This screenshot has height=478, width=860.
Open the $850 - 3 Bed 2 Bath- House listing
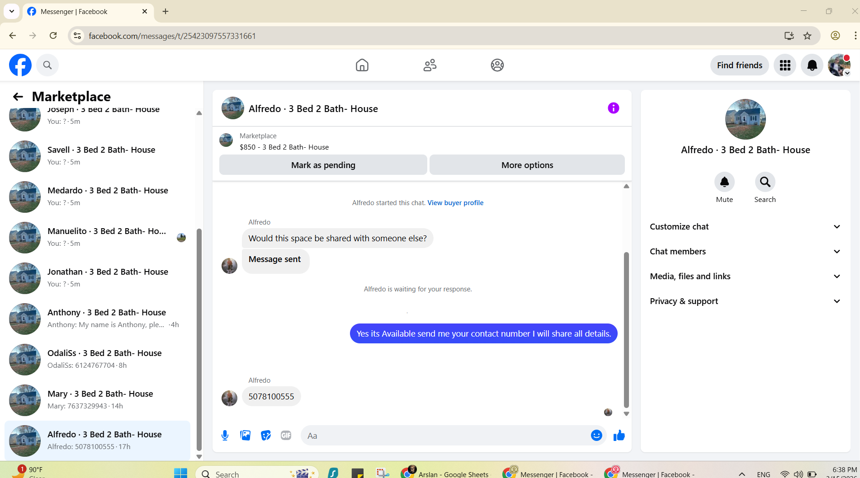pos(284,147)
